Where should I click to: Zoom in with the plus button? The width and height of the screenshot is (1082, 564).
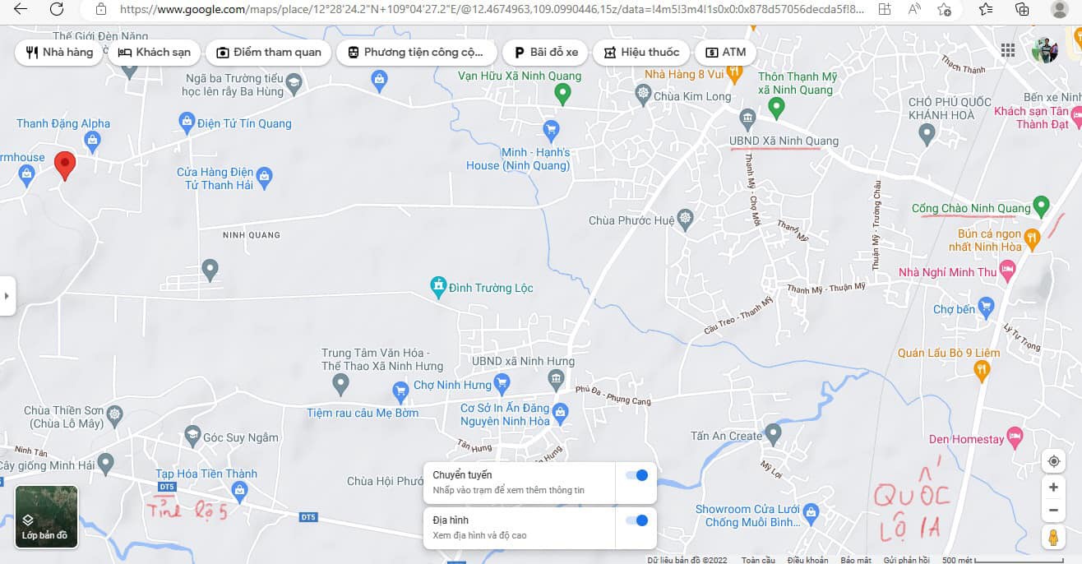tap(1053, 488)
